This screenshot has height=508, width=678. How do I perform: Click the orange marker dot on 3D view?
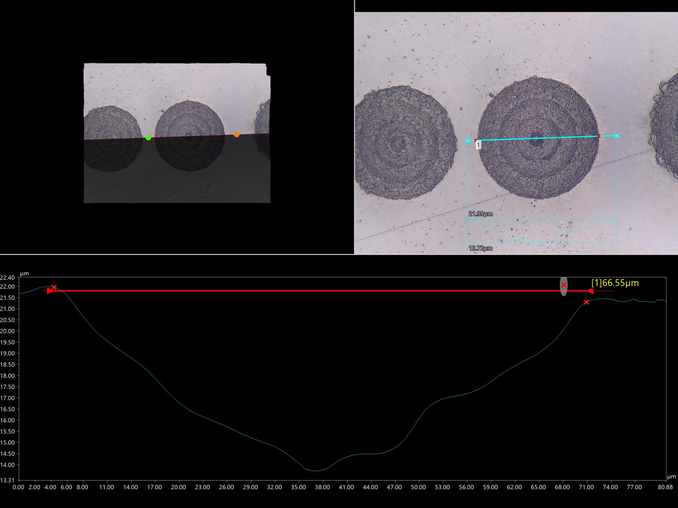[236, 135]
